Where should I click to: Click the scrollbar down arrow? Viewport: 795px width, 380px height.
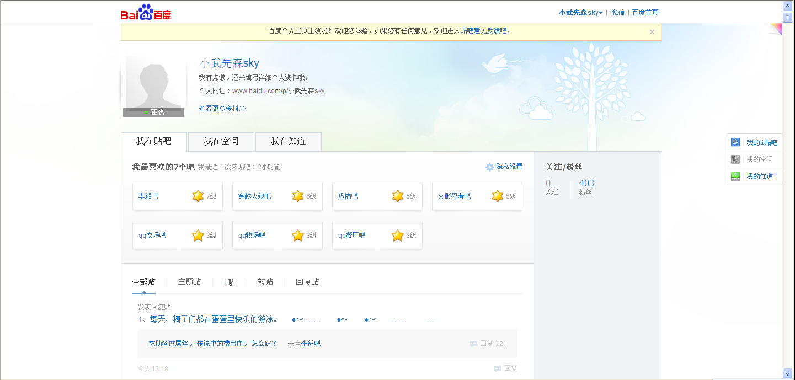(x=787, y=373)
